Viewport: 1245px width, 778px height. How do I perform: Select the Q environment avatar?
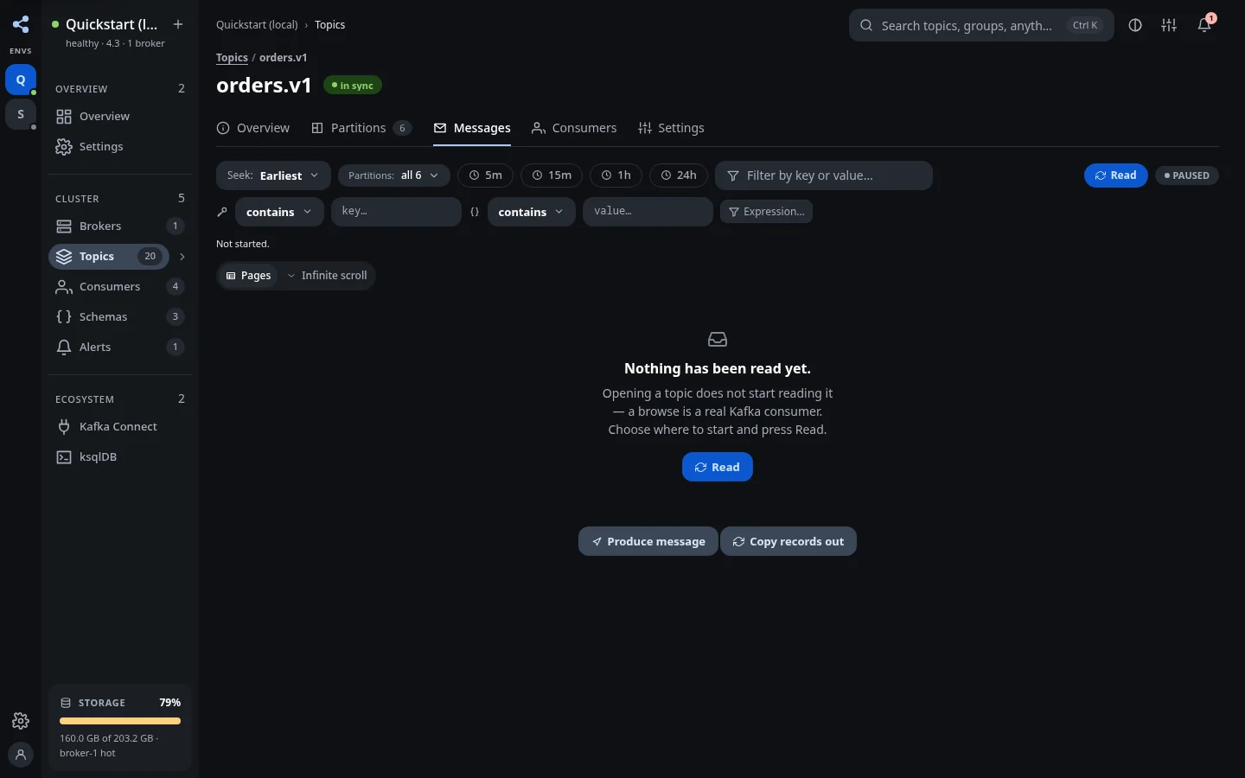point(21,80)
